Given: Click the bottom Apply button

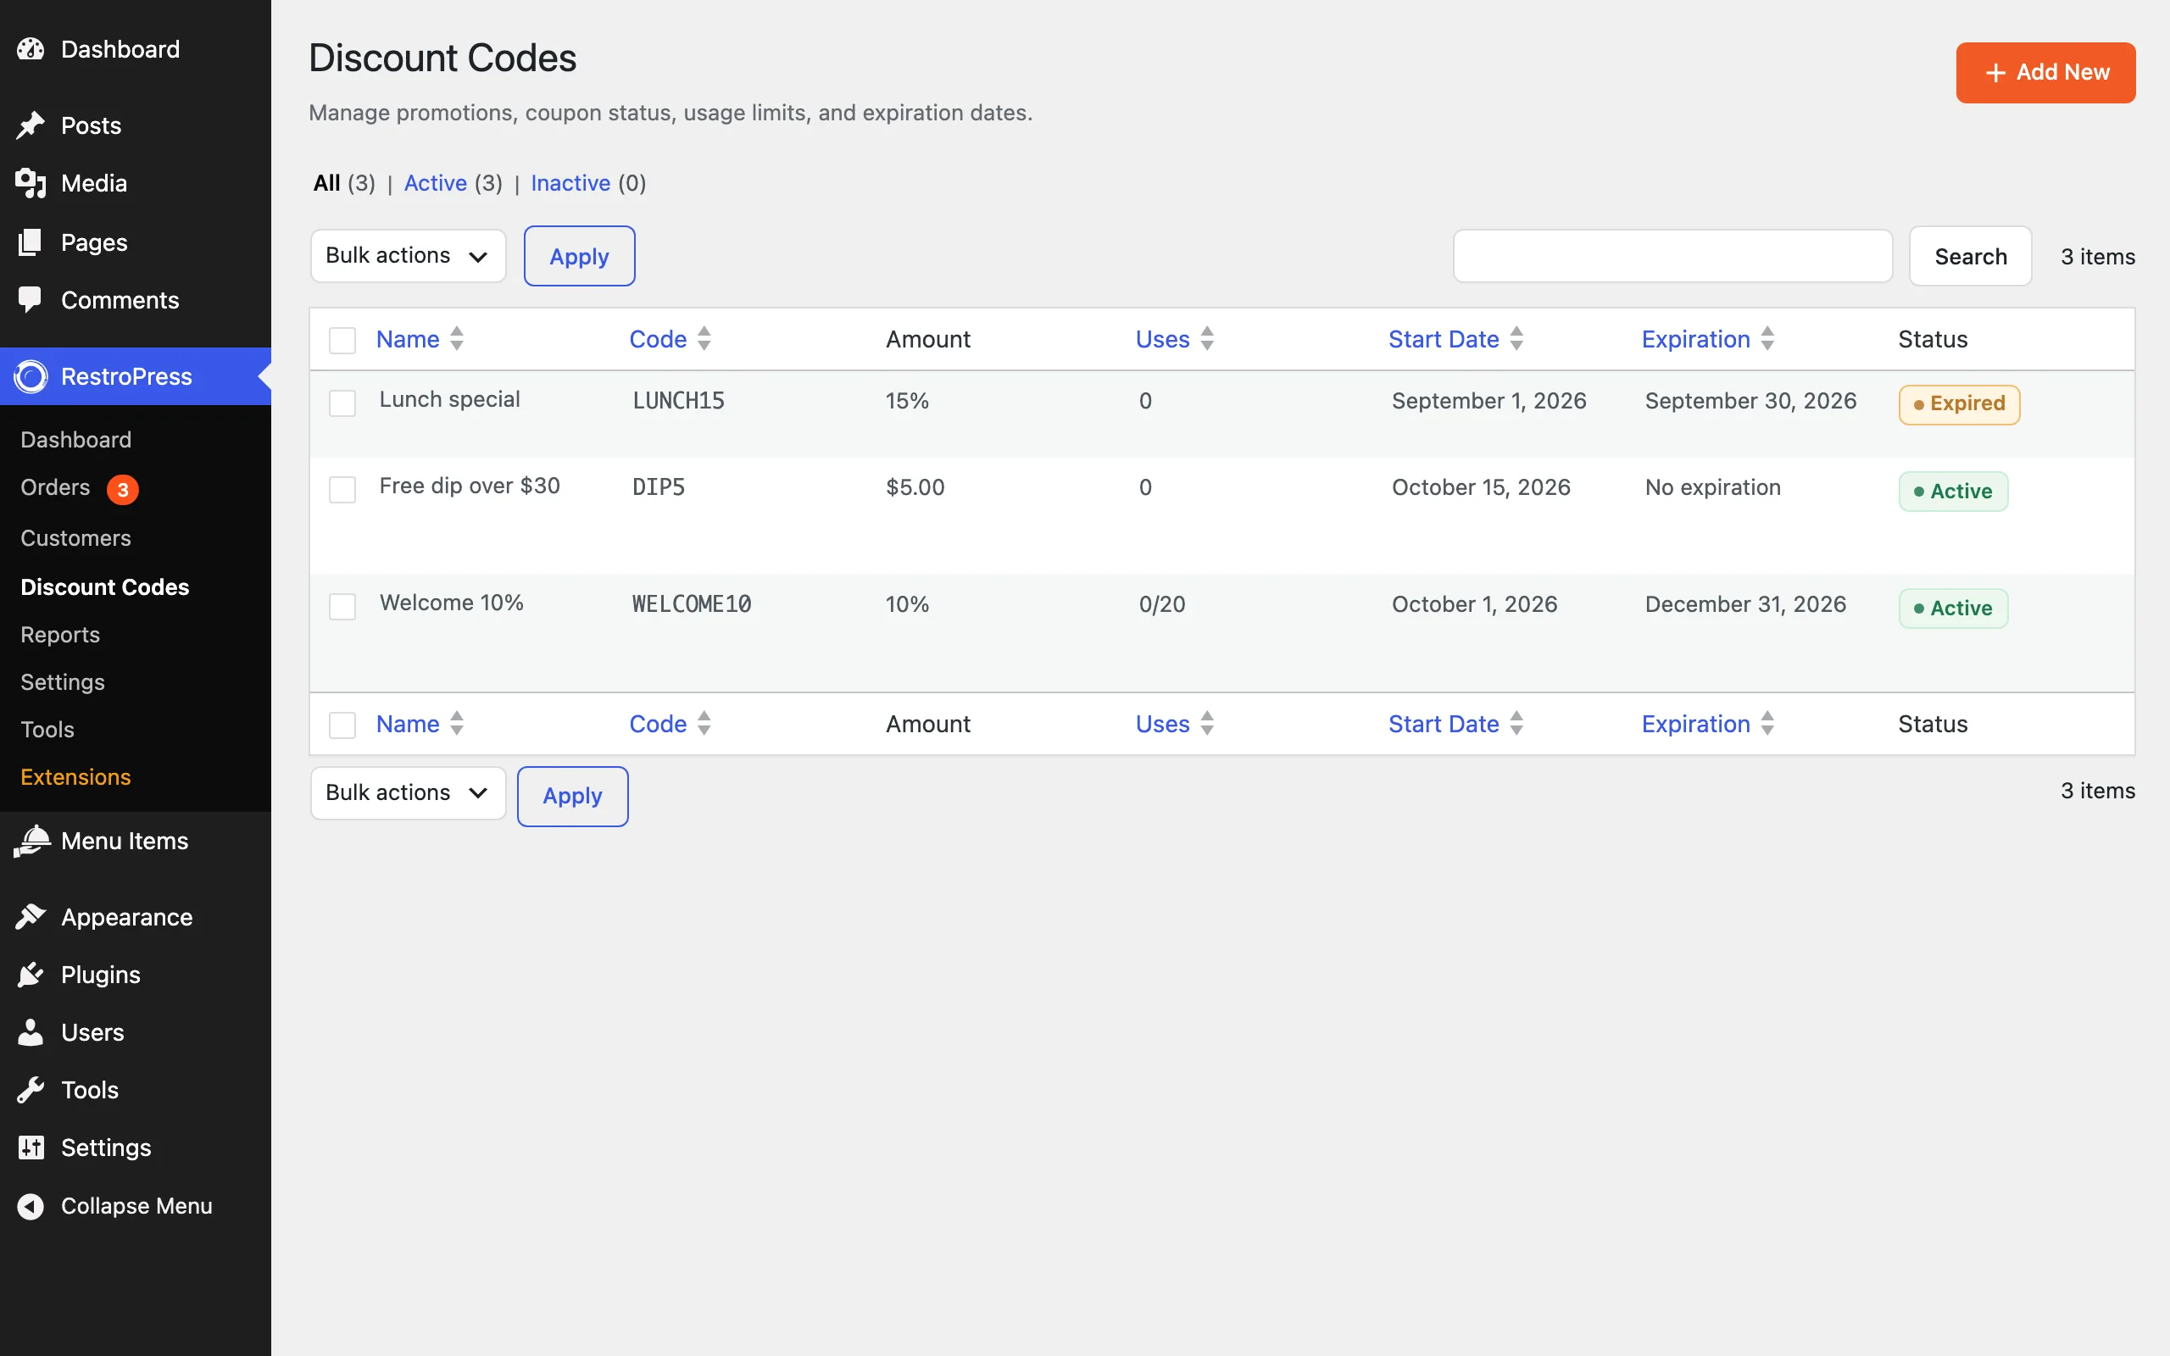Looking at the screenshot, I should coord(573,797).
